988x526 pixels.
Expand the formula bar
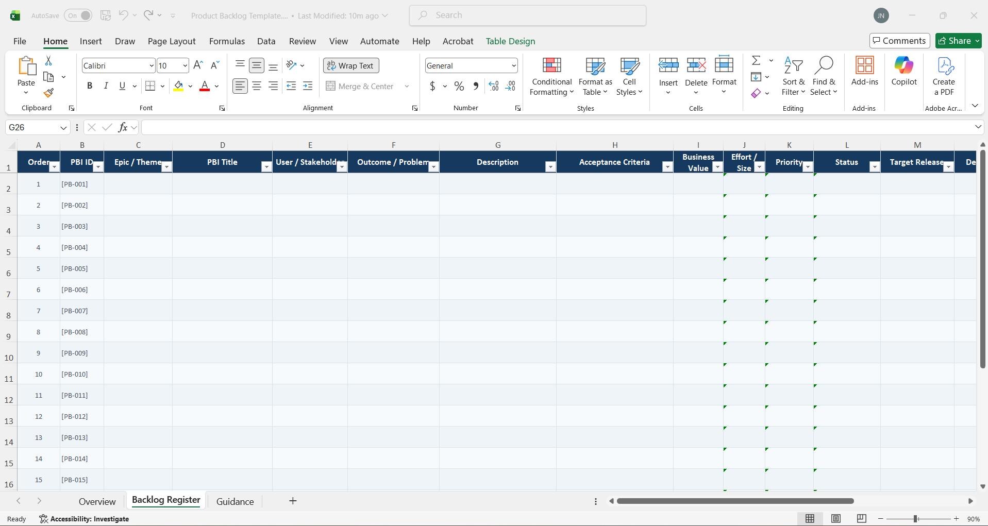pos(978,127)
